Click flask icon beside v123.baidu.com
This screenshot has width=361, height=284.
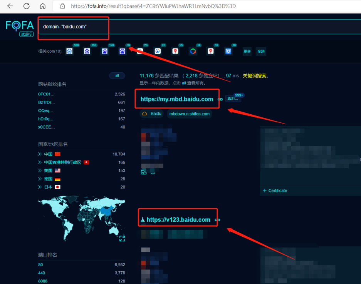(x=143, y=220)
